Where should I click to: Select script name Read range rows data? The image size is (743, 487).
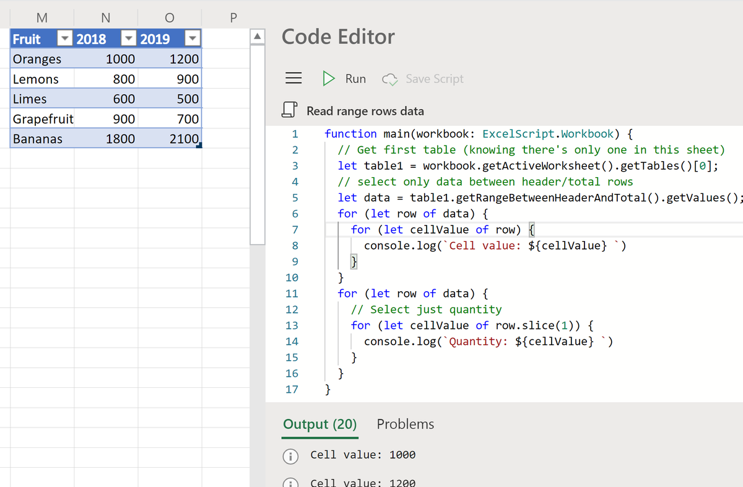coord(365,111)
